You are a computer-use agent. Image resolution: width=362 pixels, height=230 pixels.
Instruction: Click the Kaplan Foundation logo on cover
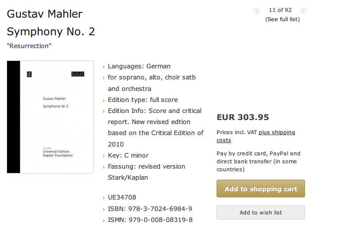click(x=78, y=74)
